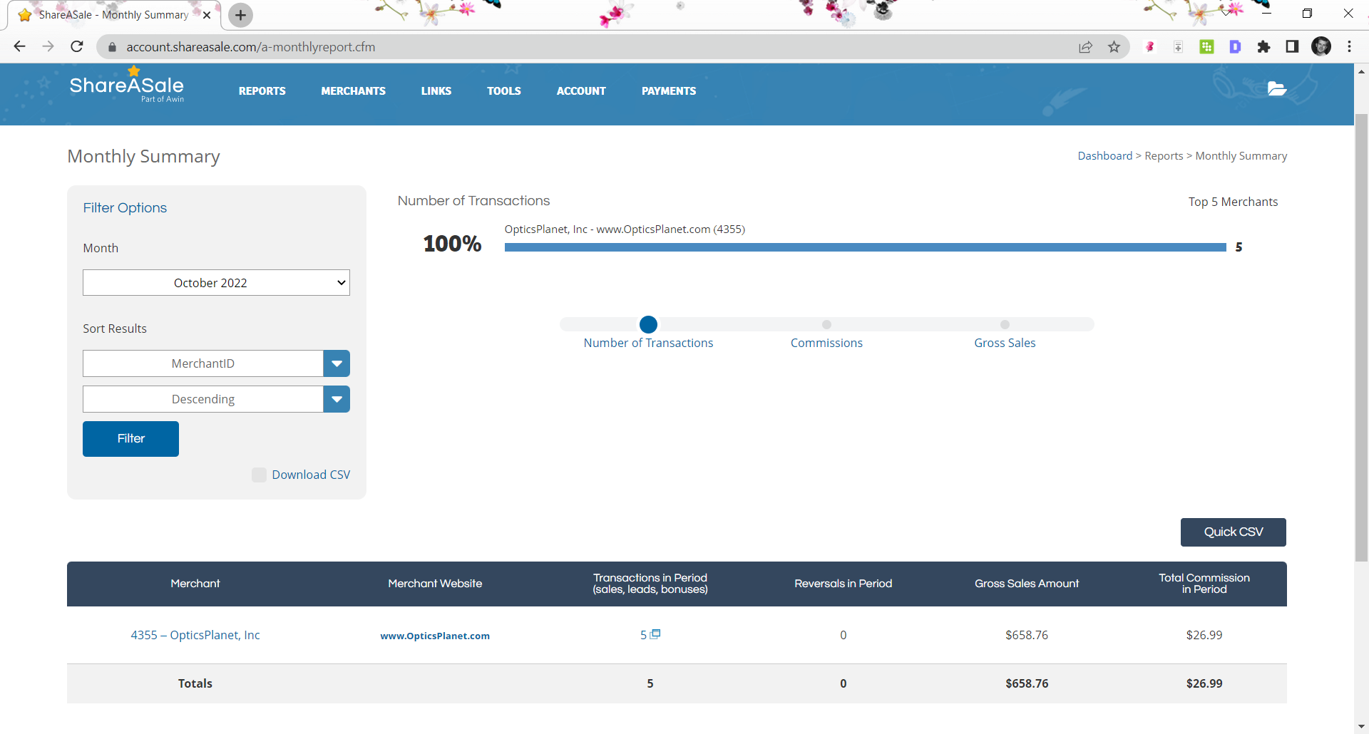Click the Quick CSV button
Image resolution: width=1369 pixels, height=734 pixels.
point(1234,532)
